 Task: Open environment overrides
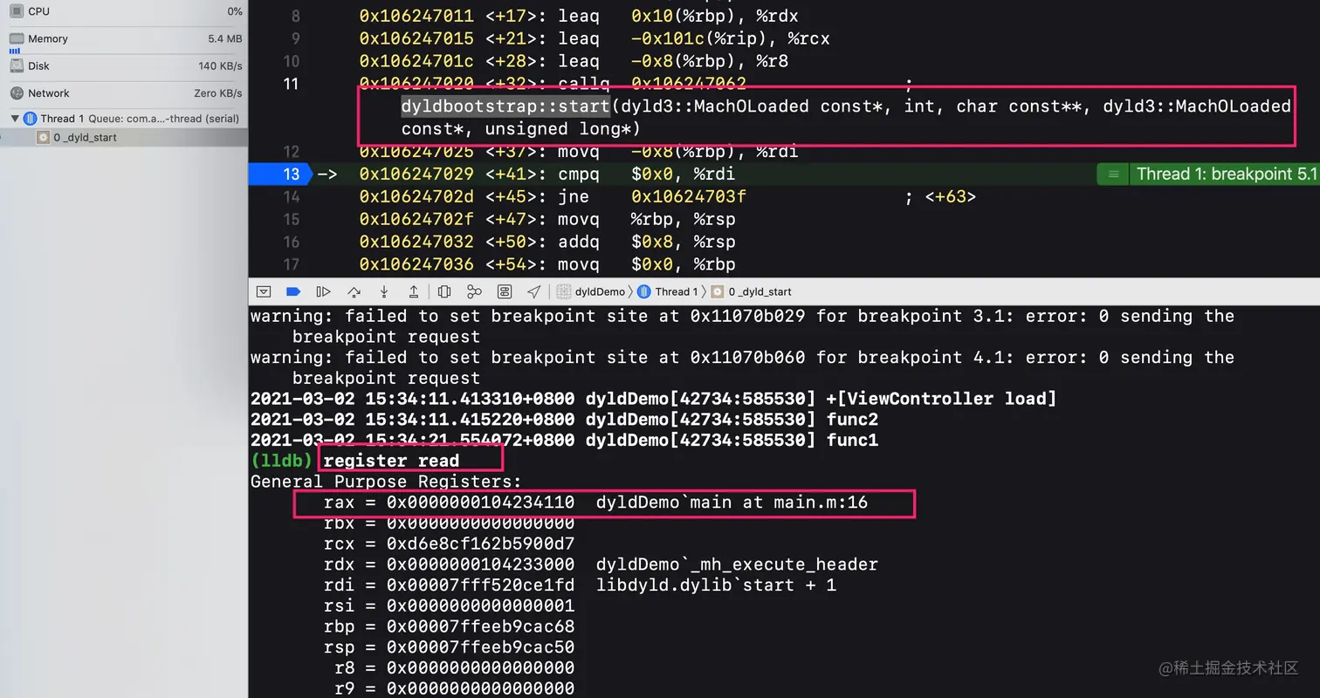505,291
